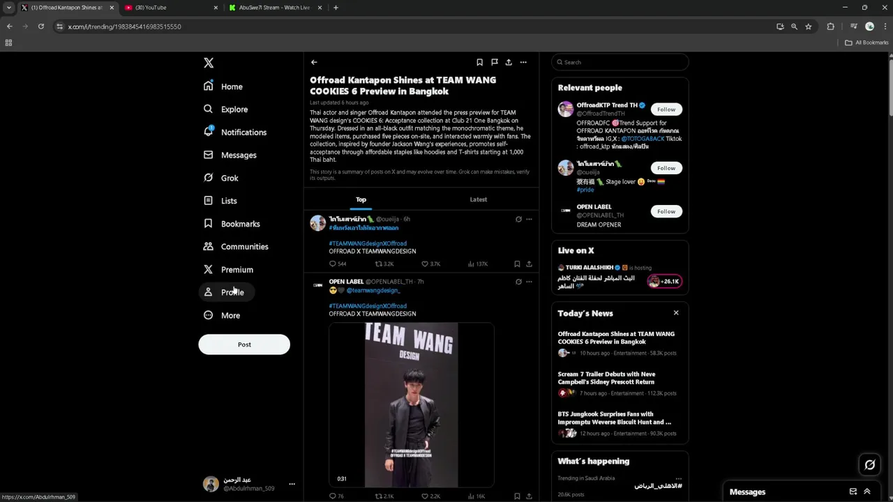Expand the More menu in sidebar

[x=222, y=315]
